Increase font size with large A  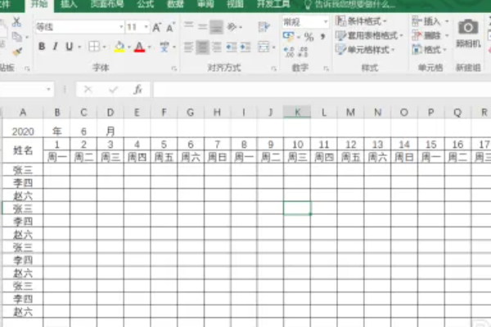[x=156, y=28]
